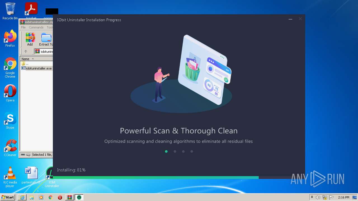Open the network tray icon
Image resolution: width=358 pixels, height=201 pixels.
click(325, 197)
